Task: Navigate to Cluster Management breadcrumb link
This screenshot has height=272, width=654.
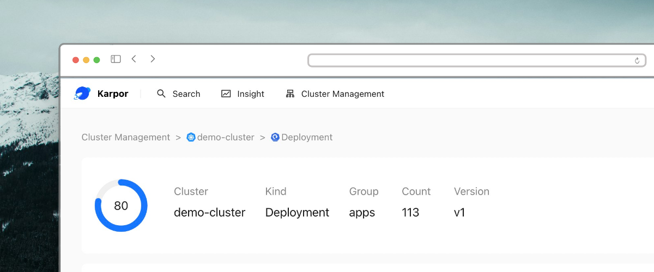Action: click(x=126, y=137)
